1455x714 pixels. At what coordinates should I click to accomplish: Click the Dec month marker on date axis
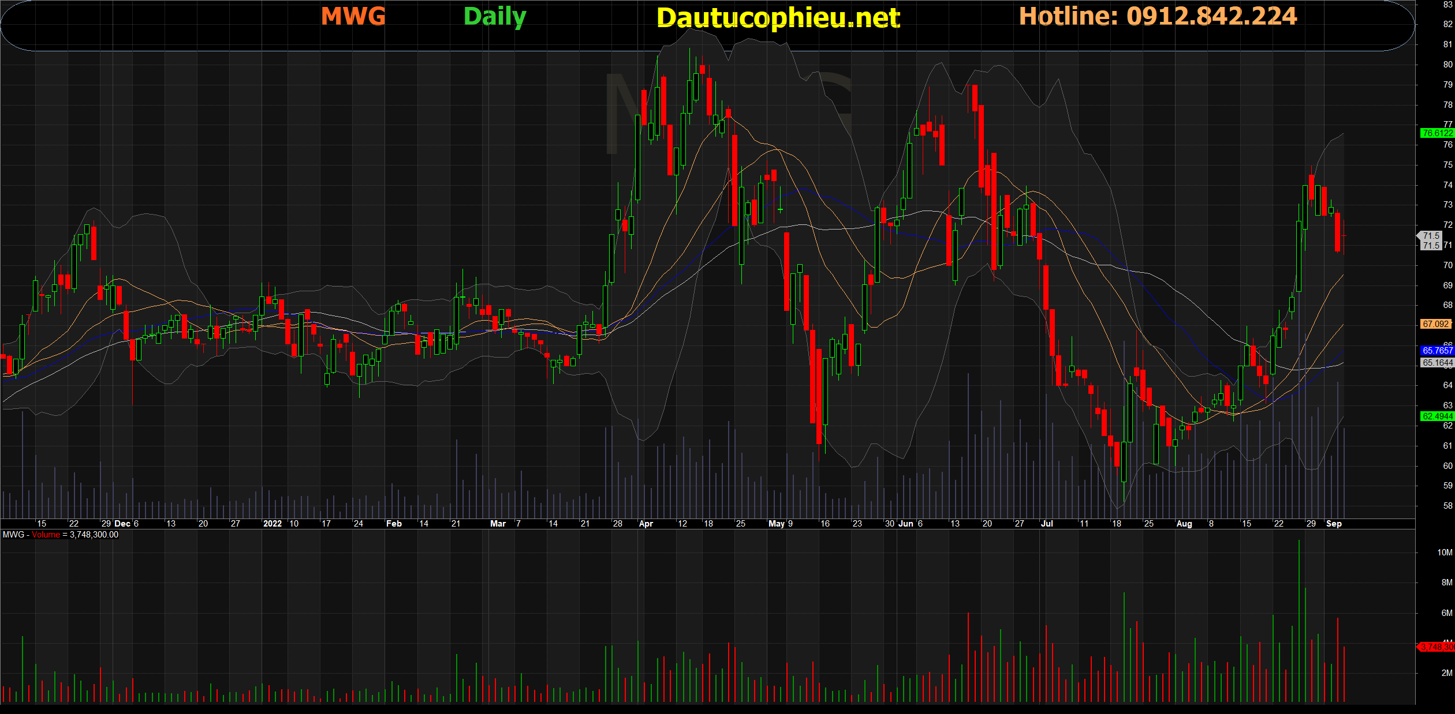pos(122,524)
